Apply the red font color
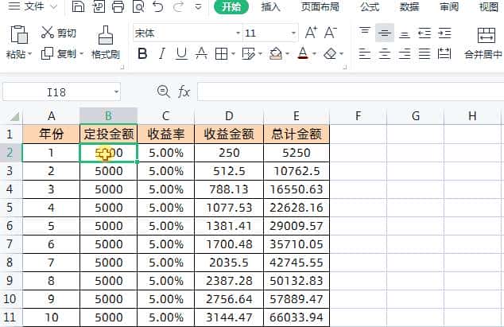Image resolution: width=504 pixels, height=327 pixels. click(303, 53)
